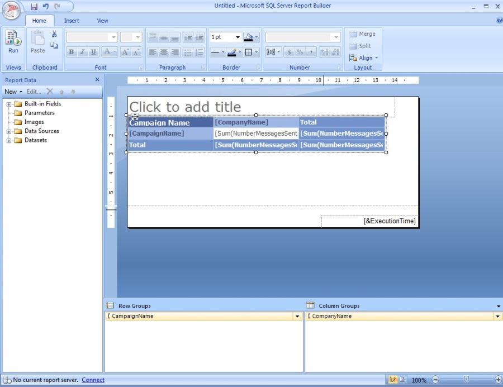The height and width of the screenshot is (387, 503).
Task: Increase font size with Grow Font icon
Action: [125, 52]
